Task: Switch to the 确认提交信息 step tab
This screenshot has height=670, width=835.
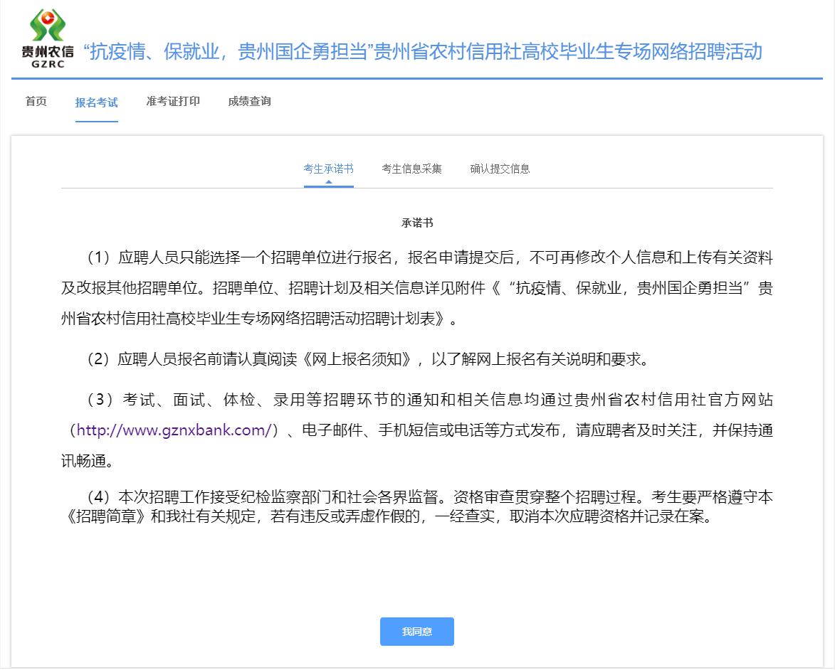Action: pos(500,169)
